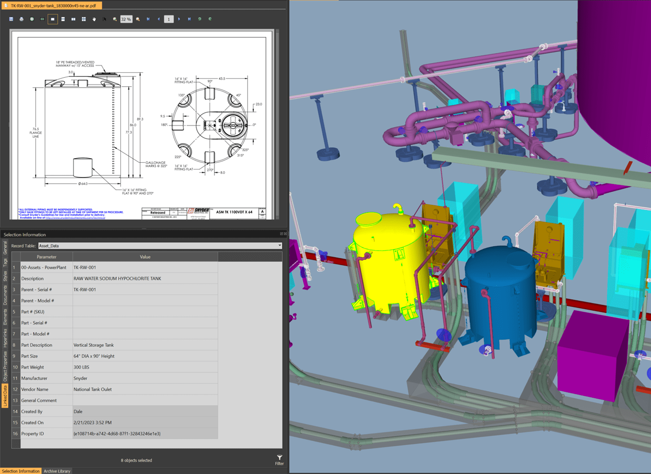Click the Value column header

[145, 257]
